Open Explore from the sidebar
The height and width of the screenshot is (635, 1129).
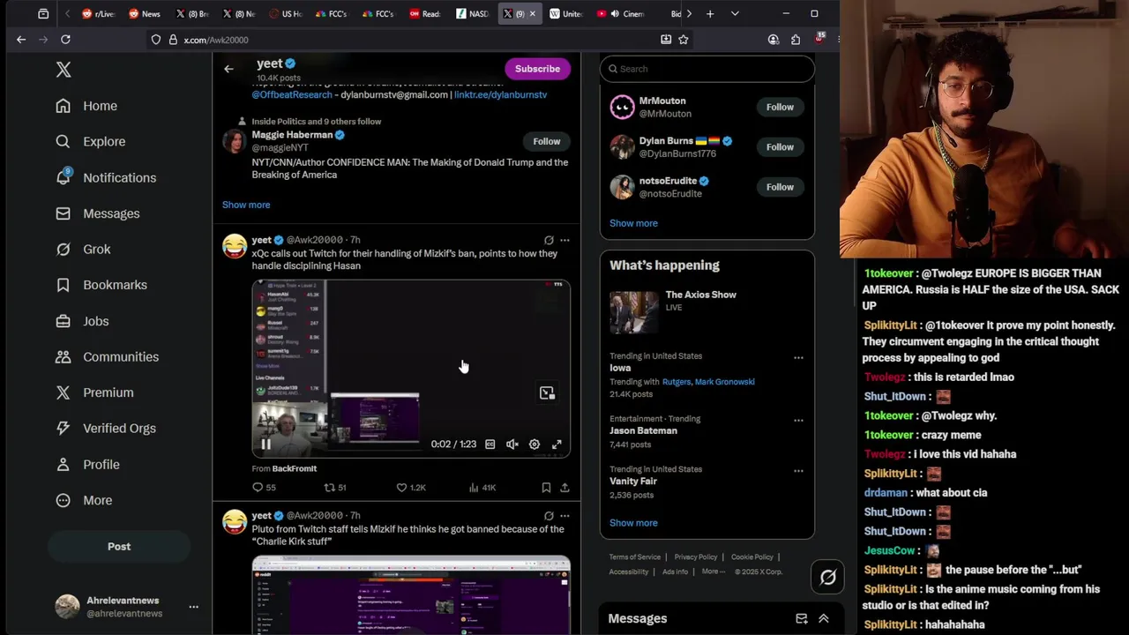pyautogui.click(x=90, y=141)
